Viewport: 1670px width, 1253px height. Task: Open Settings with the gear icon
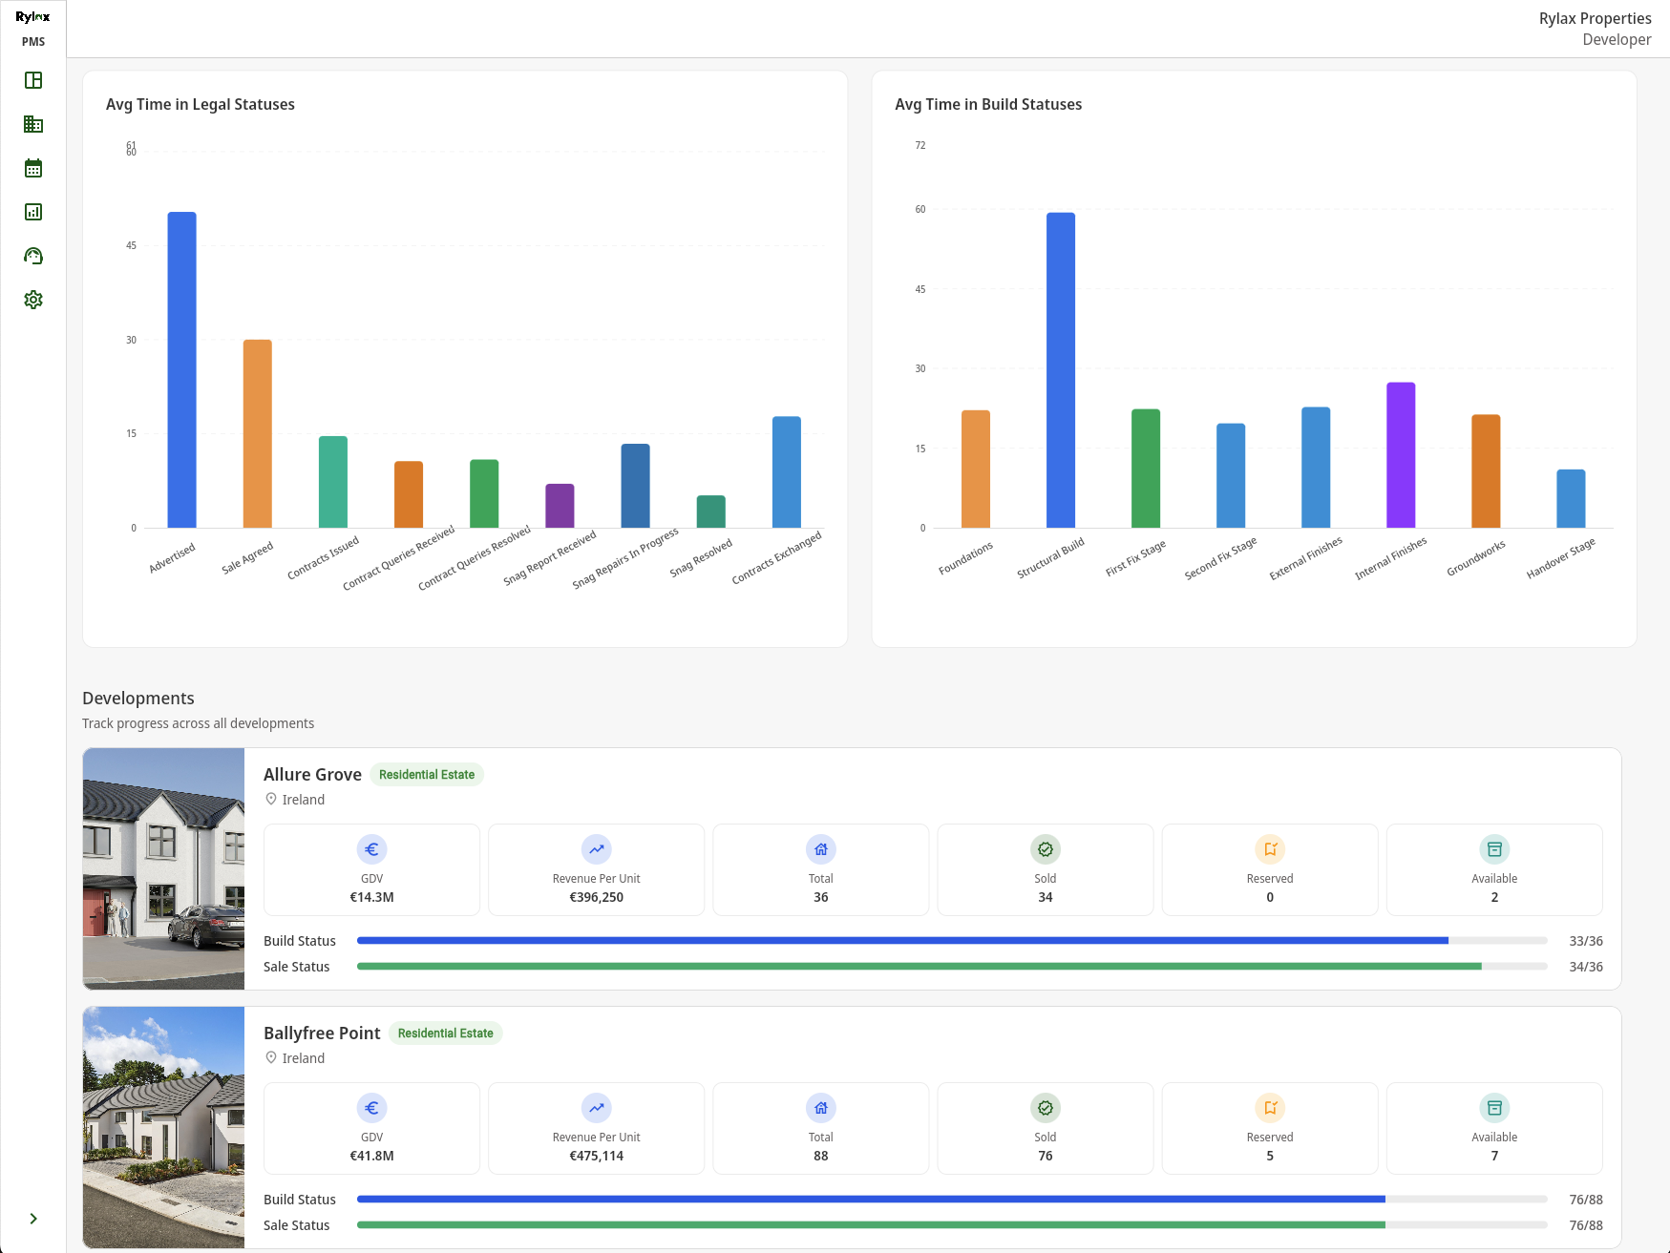pos(33,299)
